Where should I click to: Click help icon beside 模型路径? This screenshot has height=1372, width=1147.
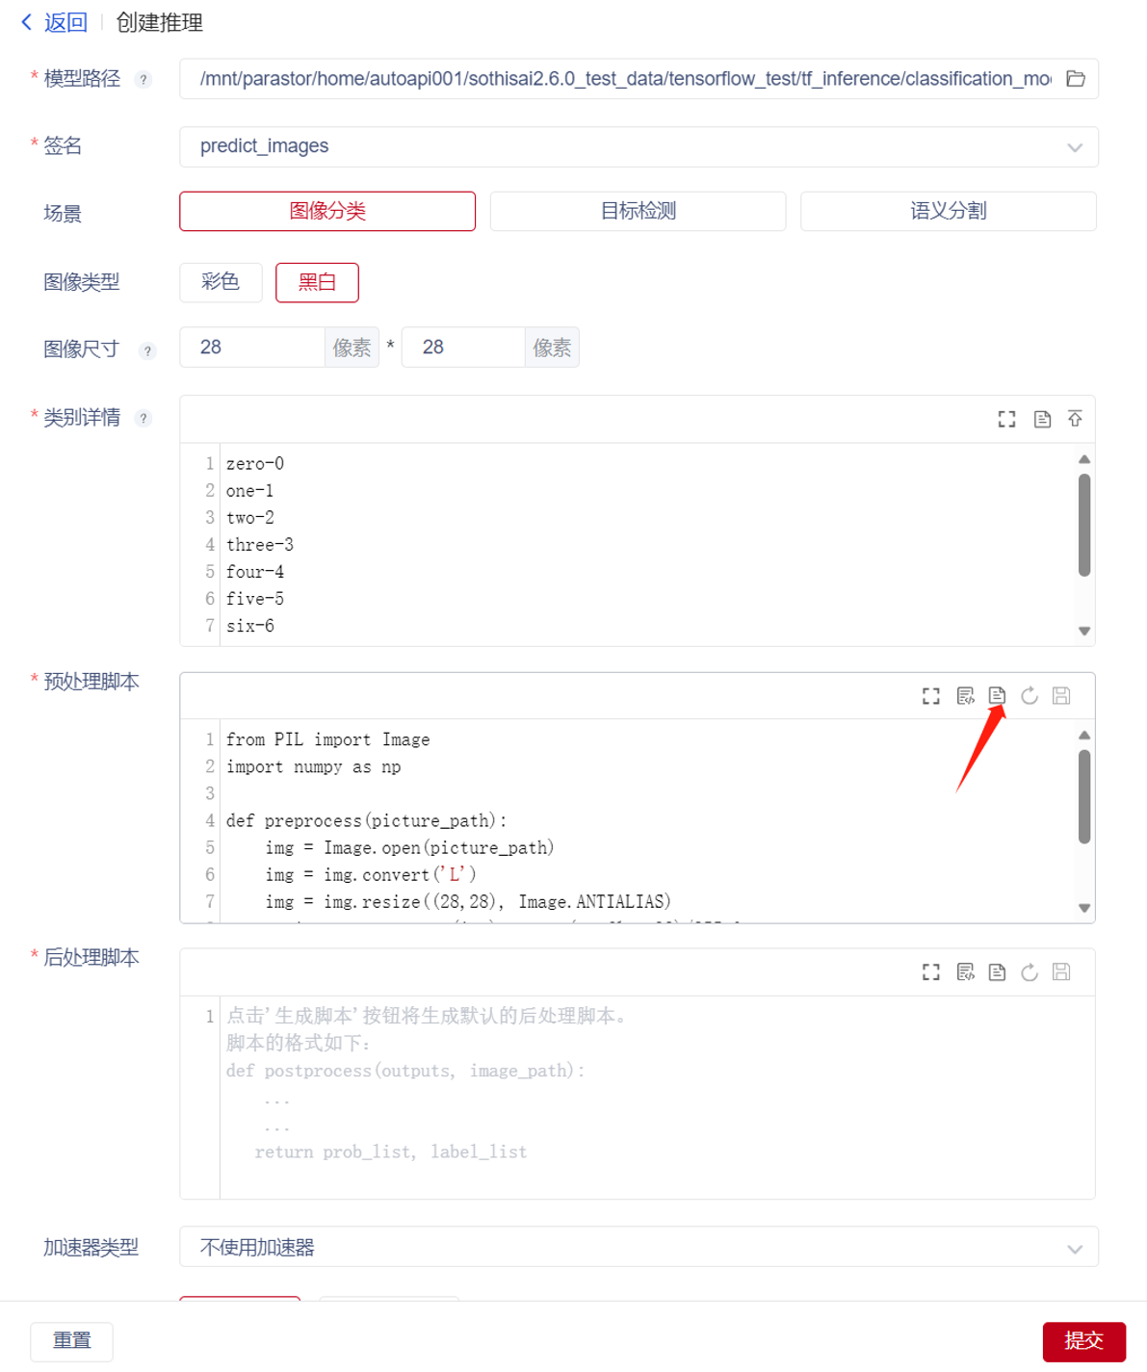143,80
